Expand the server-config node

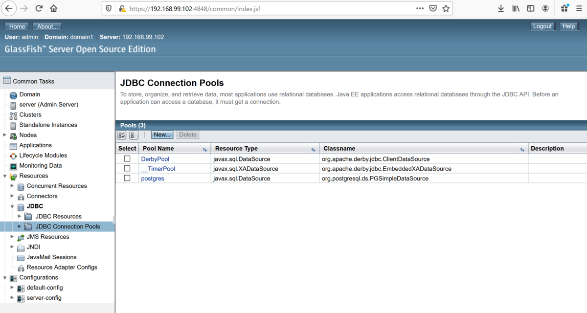click(x=12, y=298)
